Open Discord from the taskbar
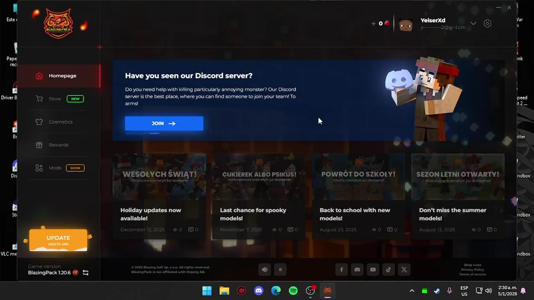This screenshot has height=300, width=534. click(x=259, y=291)
